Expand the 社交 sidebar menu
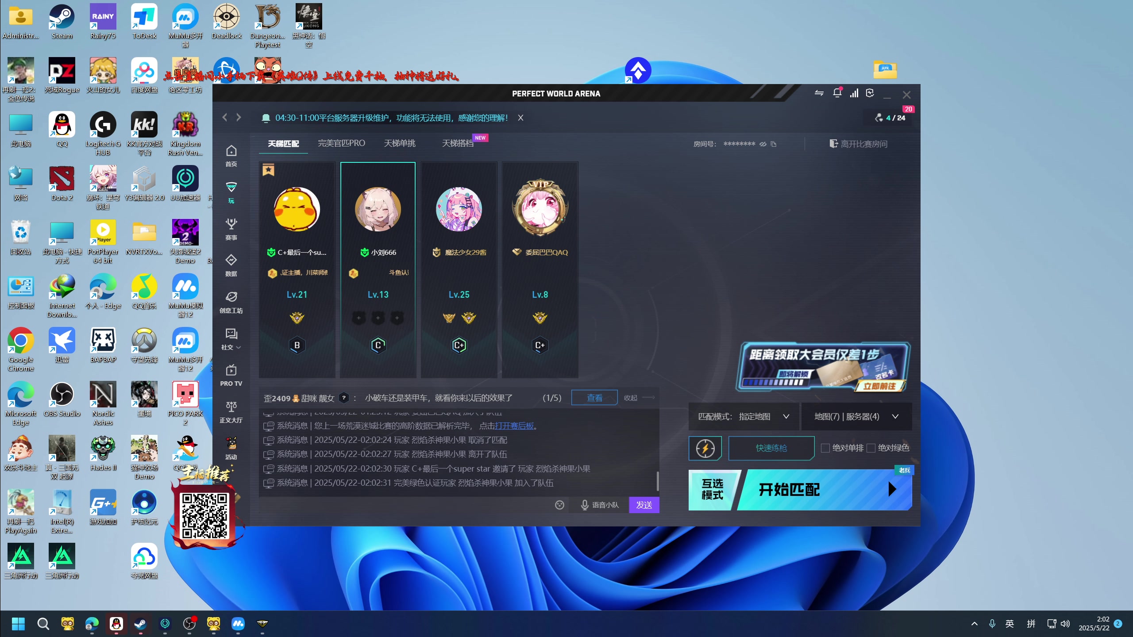1133x637 pixels. point(231,339)
